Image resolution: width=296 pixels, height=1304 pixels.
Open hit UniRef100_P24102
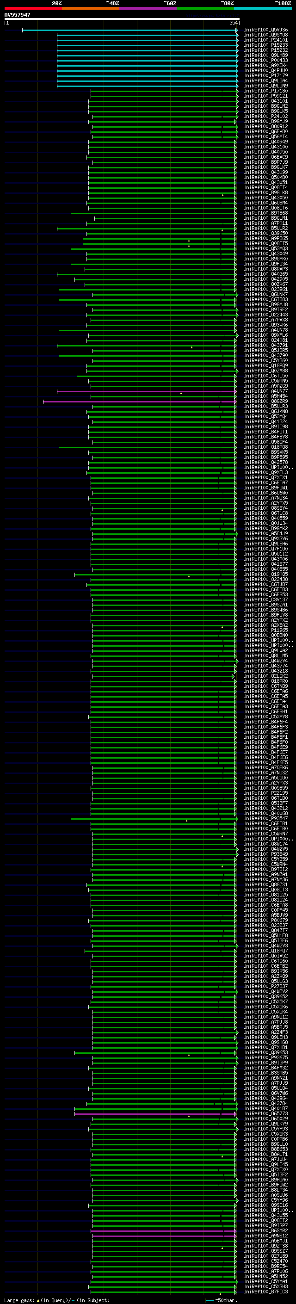click(265, 117)
